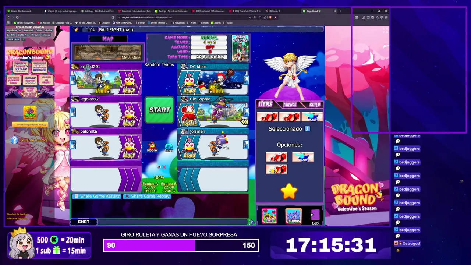This screenshot has width=471, height=265.
Task: Open the game Options icon
Action: (293, 216)
